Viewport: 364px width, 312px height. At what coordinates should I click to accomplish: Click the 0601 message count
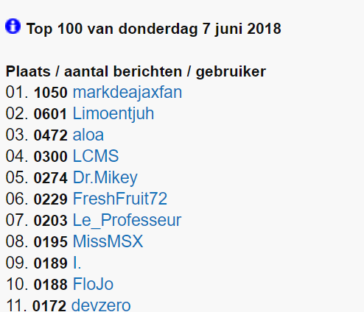(50, 114)
